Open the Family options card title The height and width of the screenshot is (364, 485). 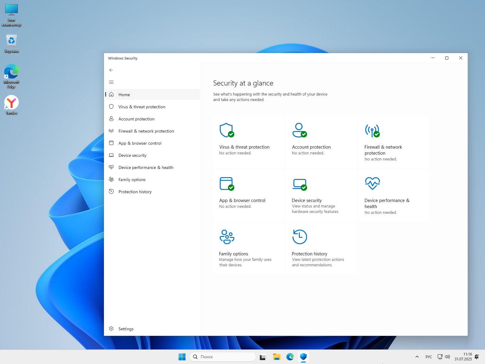pos(233,254)
